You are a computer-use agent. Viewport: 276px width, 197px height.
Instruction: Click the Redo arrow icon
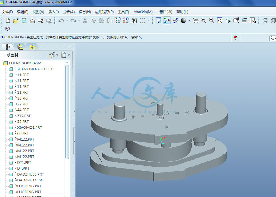click(x=73, y=21)
